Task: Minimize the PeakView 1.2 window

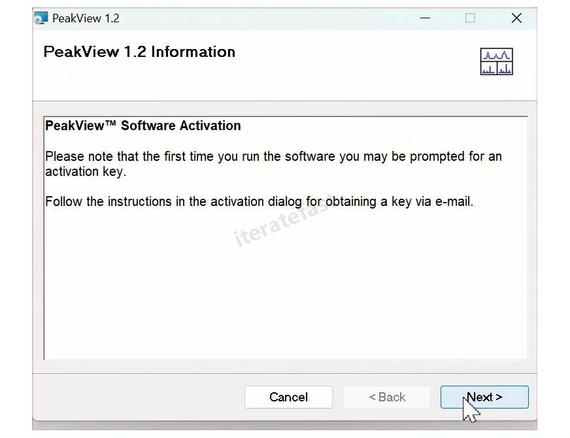Action: [425, 18]
